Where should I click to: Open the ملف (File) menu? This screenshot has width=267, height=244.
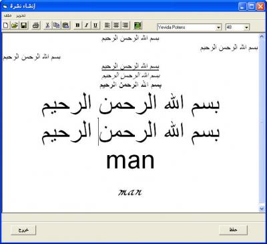tap(7, 15)
